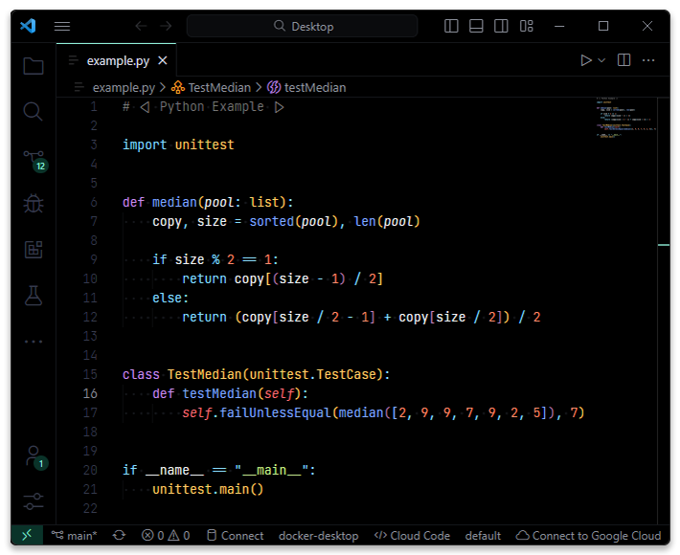Click 'unittest.main()' on line 21

click(x=208, y=489)
